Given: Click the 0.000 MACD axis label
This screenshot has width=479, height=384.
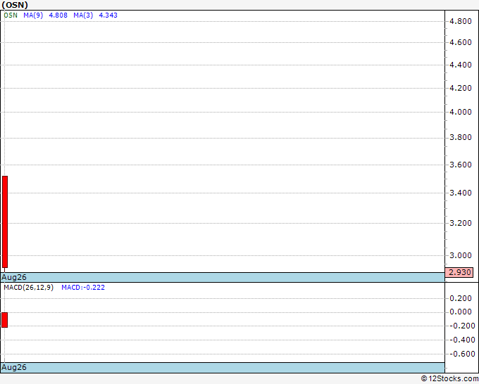Looking at the screenshot, I should (461, 312).
